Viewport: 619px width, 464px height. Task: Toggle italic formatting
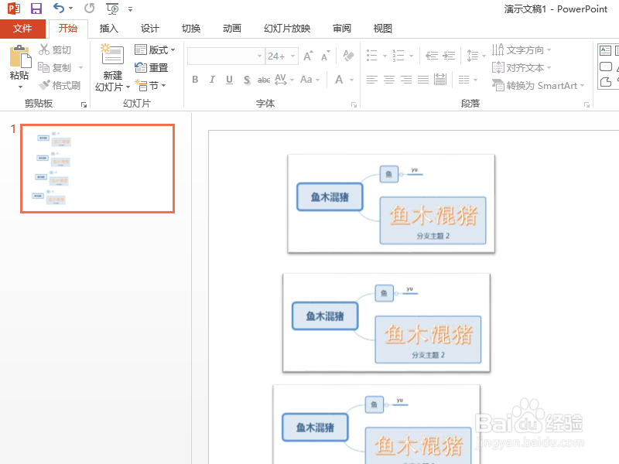(211, 79)
